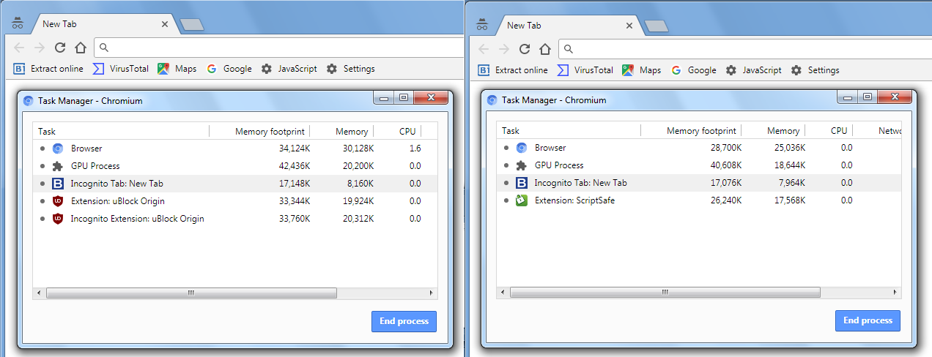Open the Settings bookmark in the right window
Image resolution: width=932 pixels, height=357 pixels.
(x=815, y=70)
